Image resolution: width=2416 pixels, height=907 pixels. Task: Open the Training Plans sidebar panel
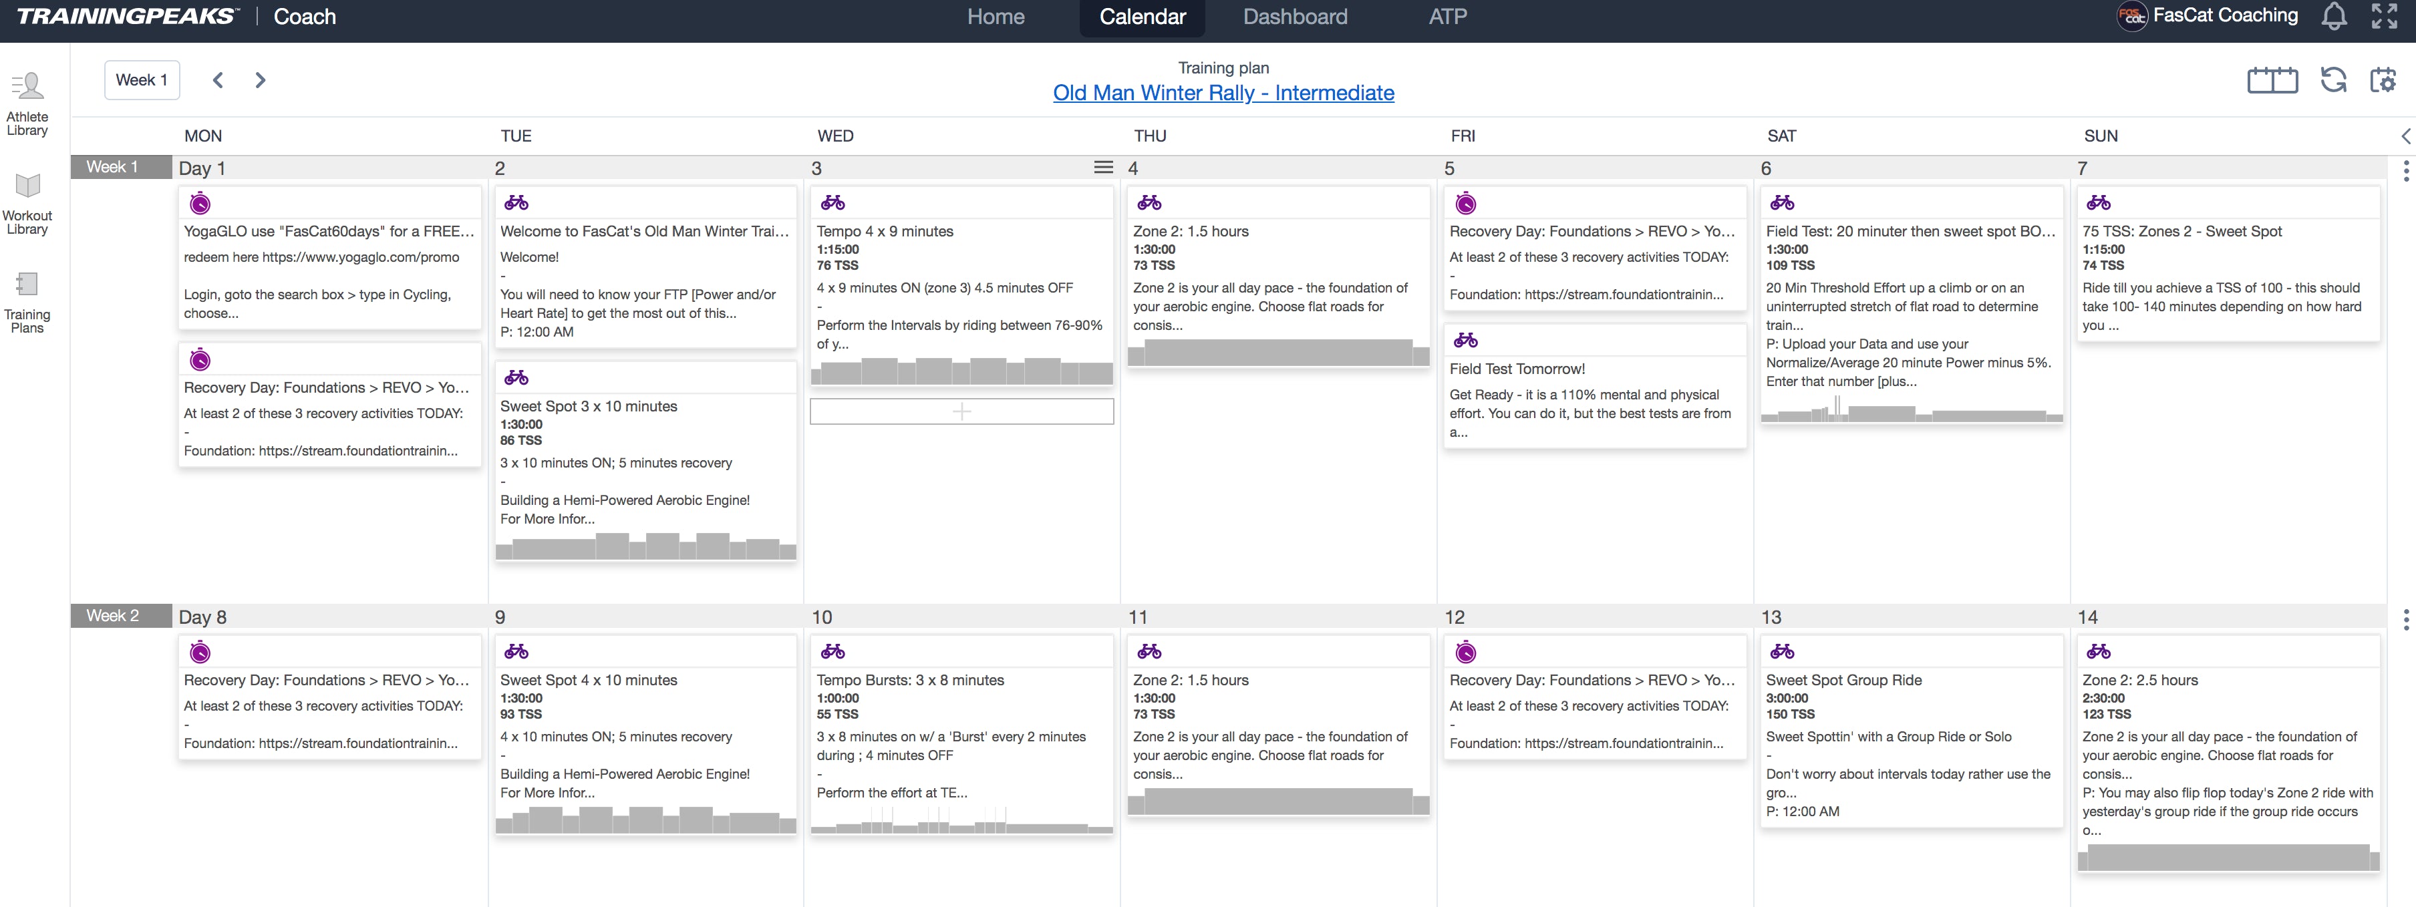click(x=27, y=302)
